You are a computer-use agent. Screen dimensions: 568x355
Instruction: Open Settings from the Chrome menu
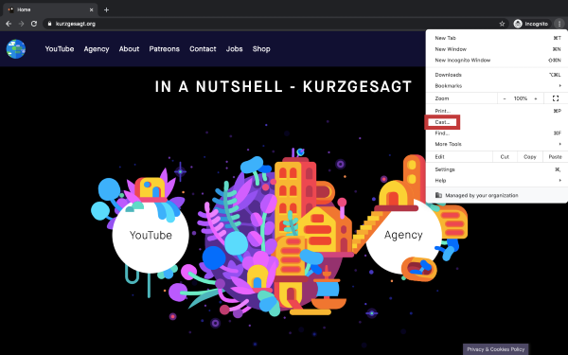point(497,169)
